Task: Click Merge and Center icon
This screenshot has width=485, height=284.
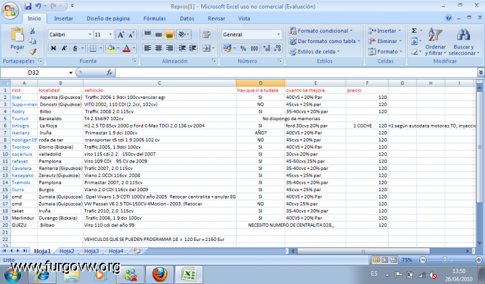Action: (x=206, y=48)
